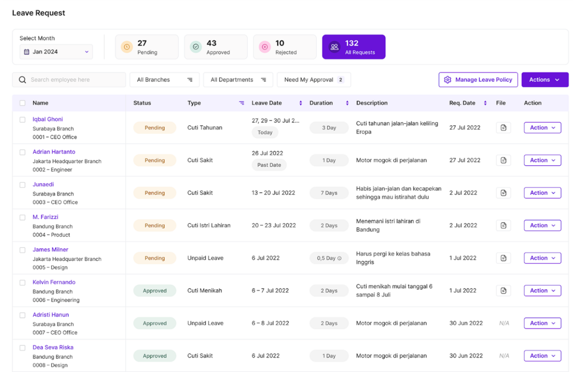Sort by Duration column arrows
The image size is (576, 372).
coord(347,103)
